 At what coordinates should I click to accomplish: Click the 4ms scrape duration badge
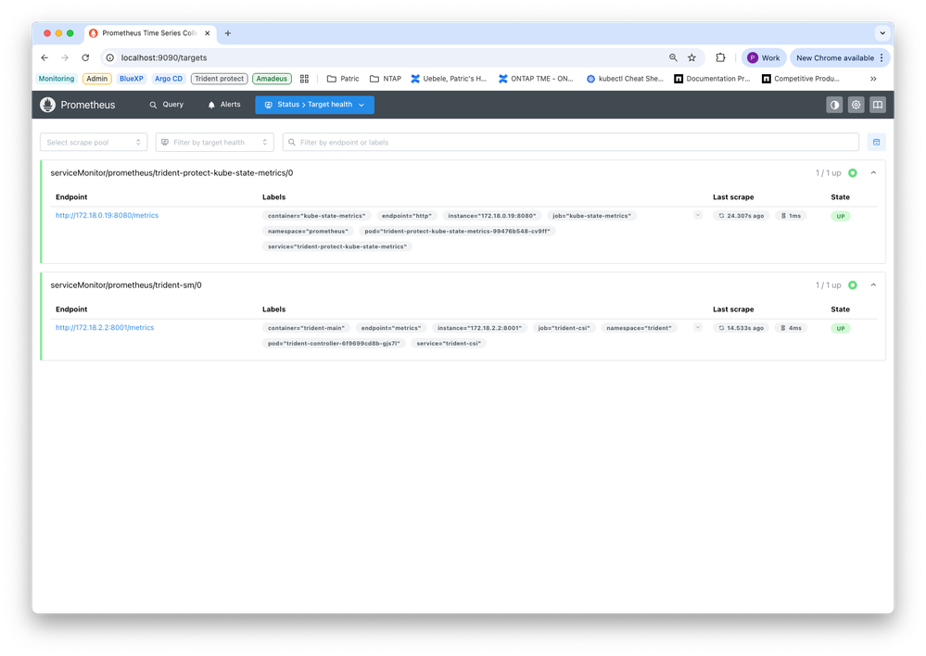click(x=791, y=328)
